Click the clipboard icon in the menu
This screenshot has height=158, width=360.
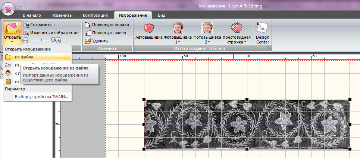tap(8, 81)
